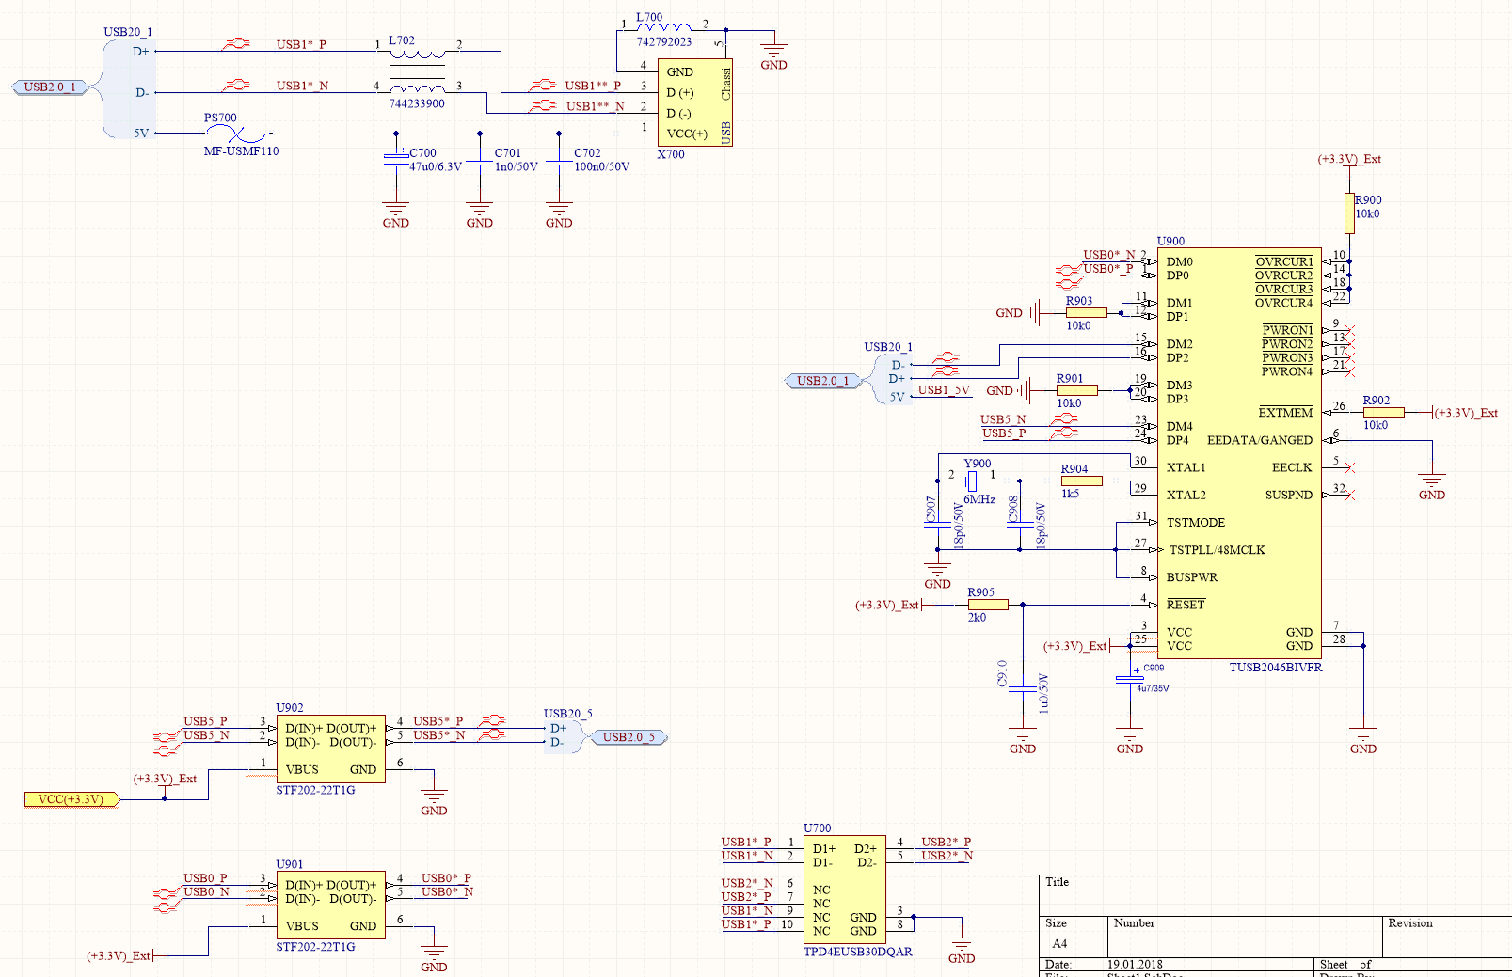Select the USB1**_N net label
1512x977 pixels.
(595, 106)
